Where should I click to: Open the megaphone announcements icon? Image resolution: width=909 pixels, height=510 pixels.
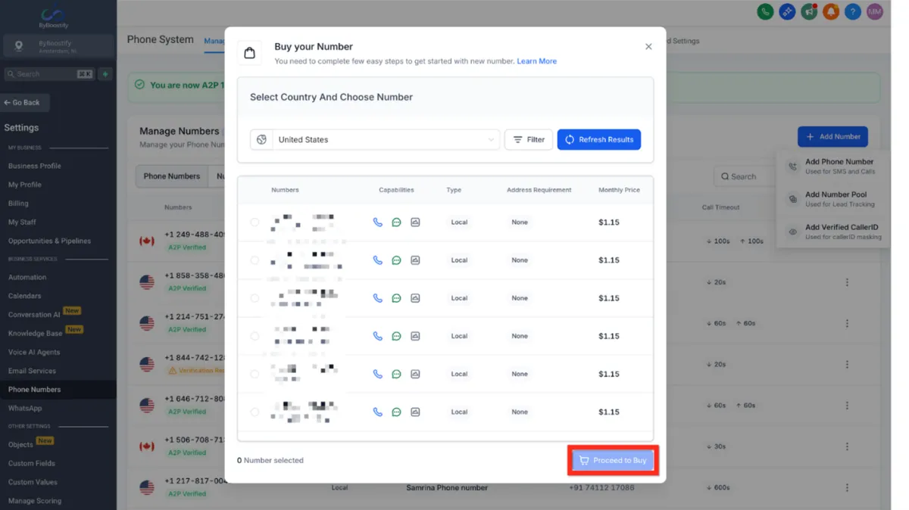(x=809, y=11)
